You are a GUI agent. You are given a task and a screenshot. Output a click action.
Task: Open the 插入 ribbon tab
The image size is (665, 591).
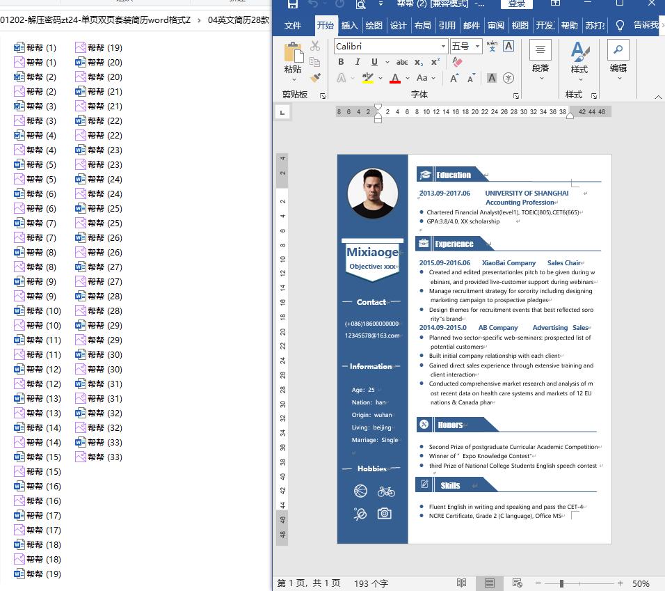pyautogui.click(x=349, y=26)
